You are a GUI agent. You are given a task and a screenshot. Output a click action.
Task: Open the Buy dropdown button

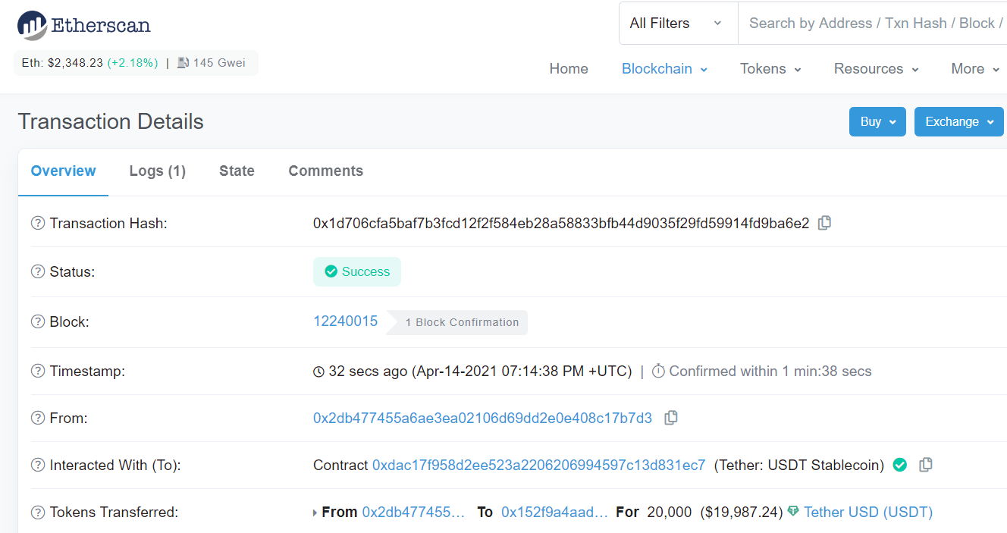point(877,121)
